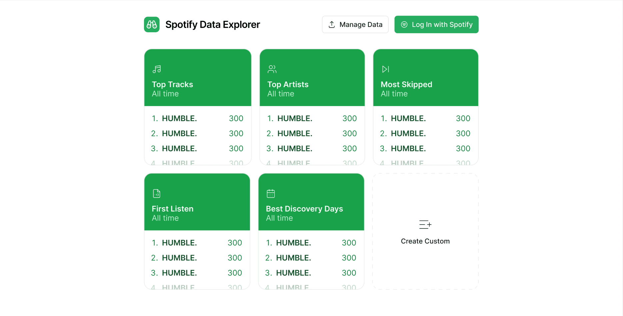
Task: Click the add-list icon above Create Custom
Action: [425, 225]
